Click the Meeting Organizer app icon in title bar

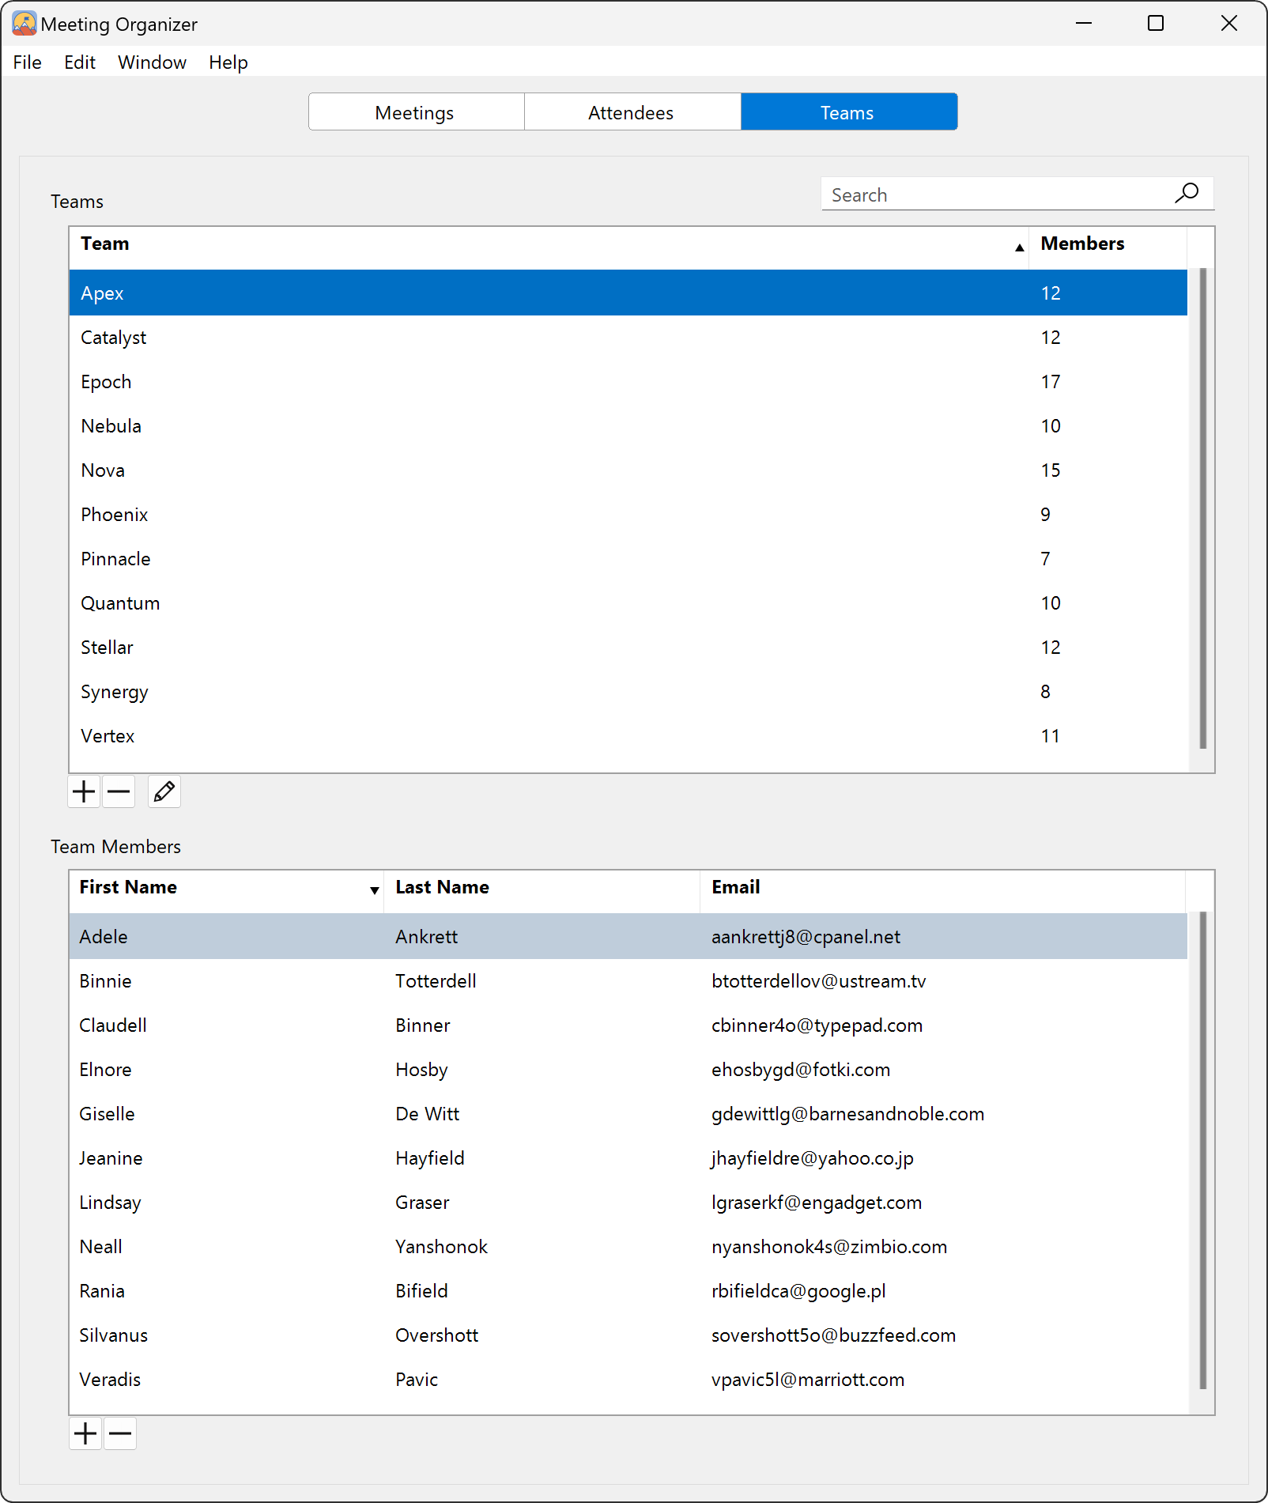click(x=23, y=23)
